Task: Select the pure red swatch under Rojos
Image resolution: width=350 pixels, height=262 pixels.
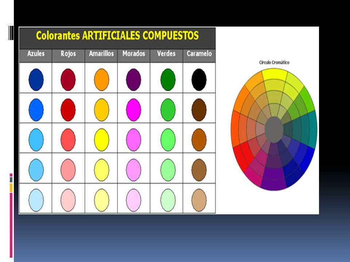Action: pos(68,110)
